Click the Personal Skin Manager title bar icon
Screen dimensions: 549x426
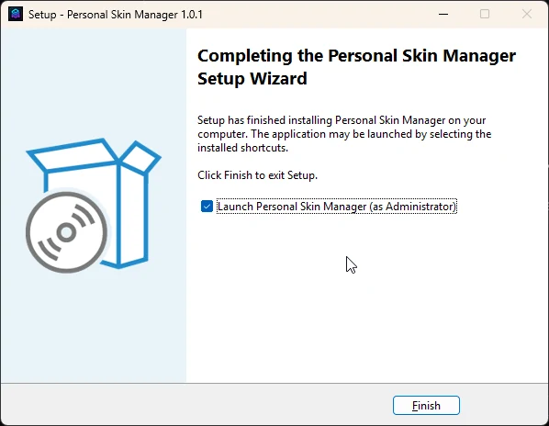click(x=16, y=15)
